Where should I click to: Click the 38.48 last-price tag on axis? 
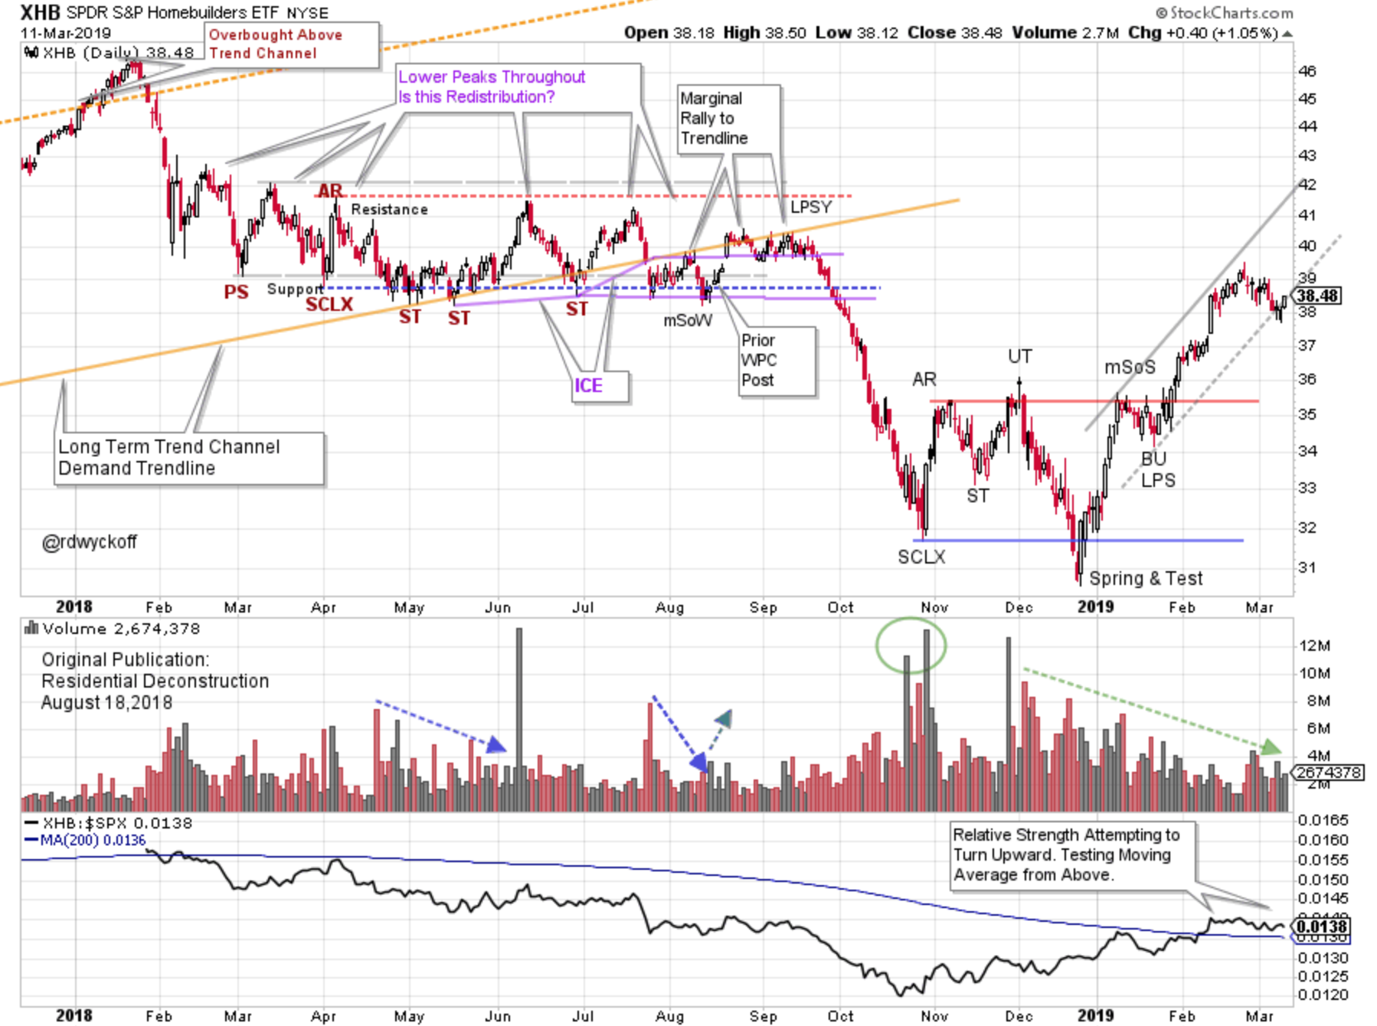(x=1318, y=296)
